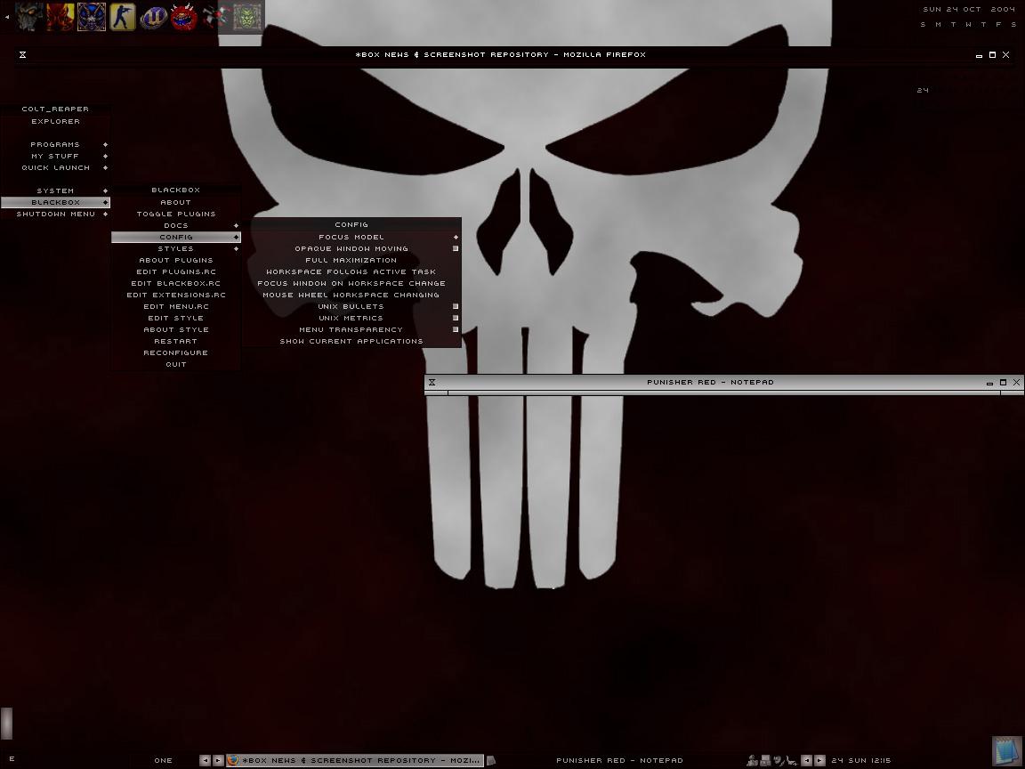Expand the Docs submenu
The image size is (1025, 769).
click(x=176, y=225)
